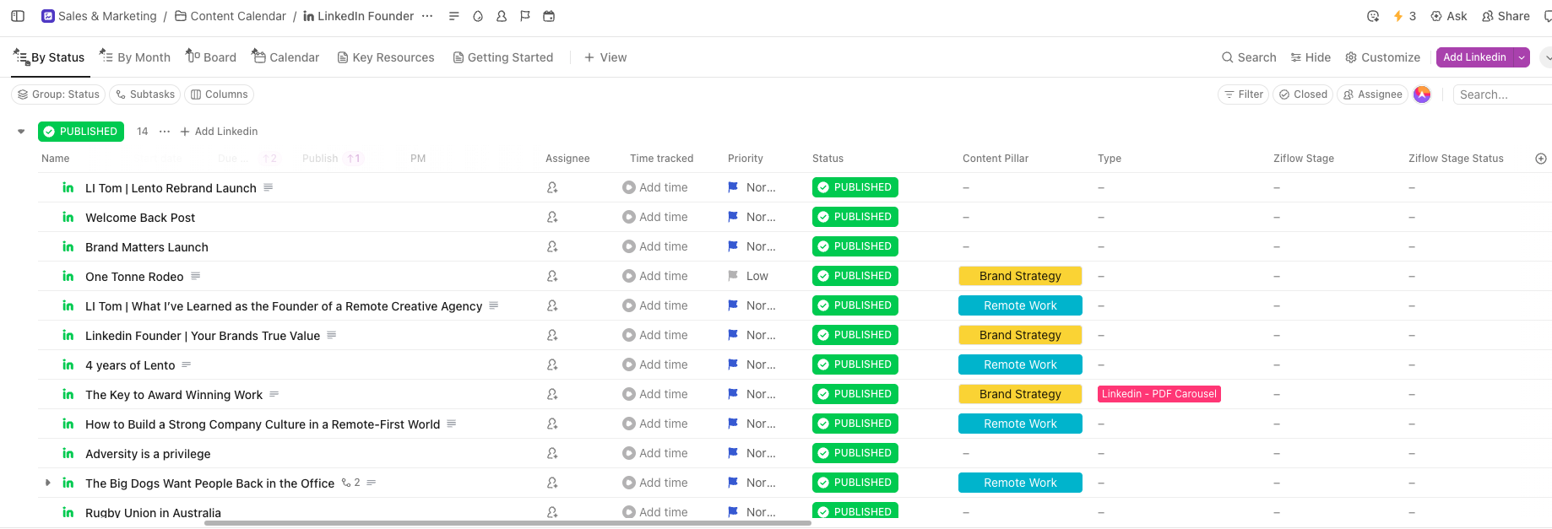
Task: Open list description icon in header
Action: [453, 16]
